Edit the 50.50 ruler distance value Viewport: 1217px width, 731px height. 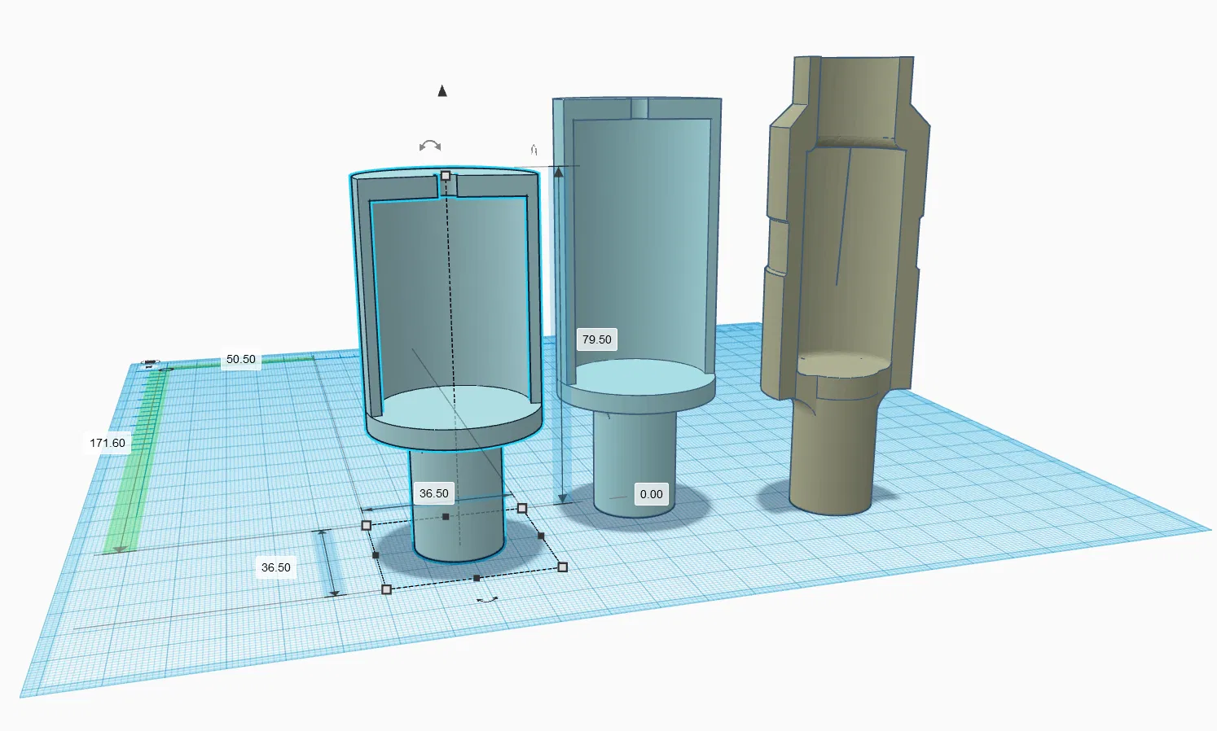click(x=241, y=359)
